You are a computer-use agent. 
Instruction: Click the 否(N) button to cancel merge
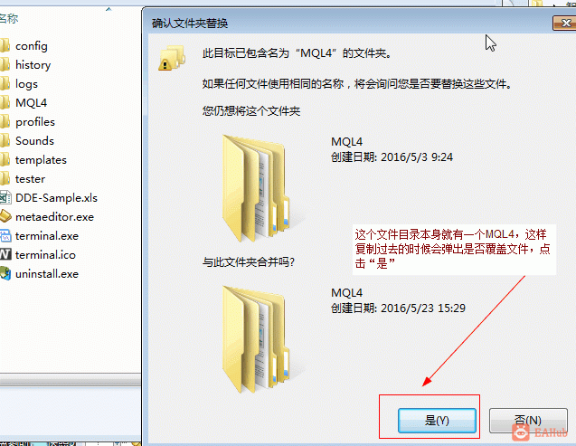click(x=528, y=421)
